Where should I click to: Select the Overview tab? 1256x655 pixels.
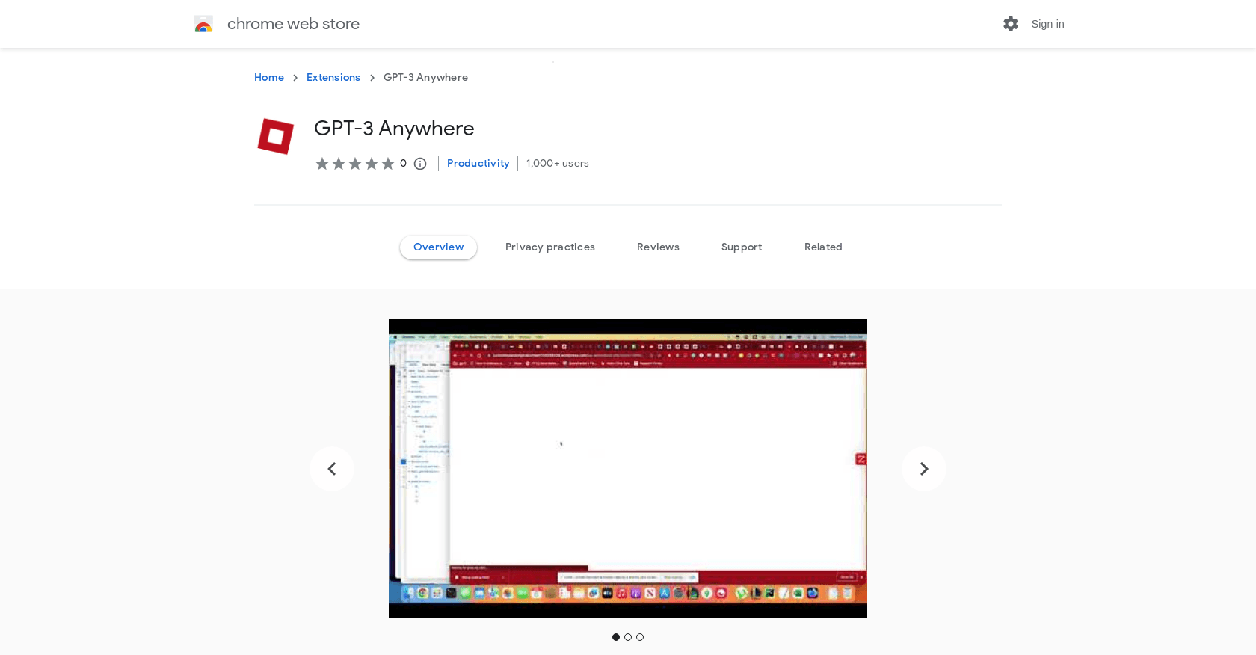click(438, 247)
